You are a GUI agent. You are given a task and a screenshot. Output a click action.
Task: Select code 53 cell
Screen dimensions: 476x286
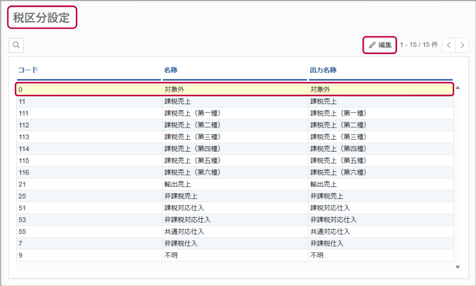[x=89, y=219]
